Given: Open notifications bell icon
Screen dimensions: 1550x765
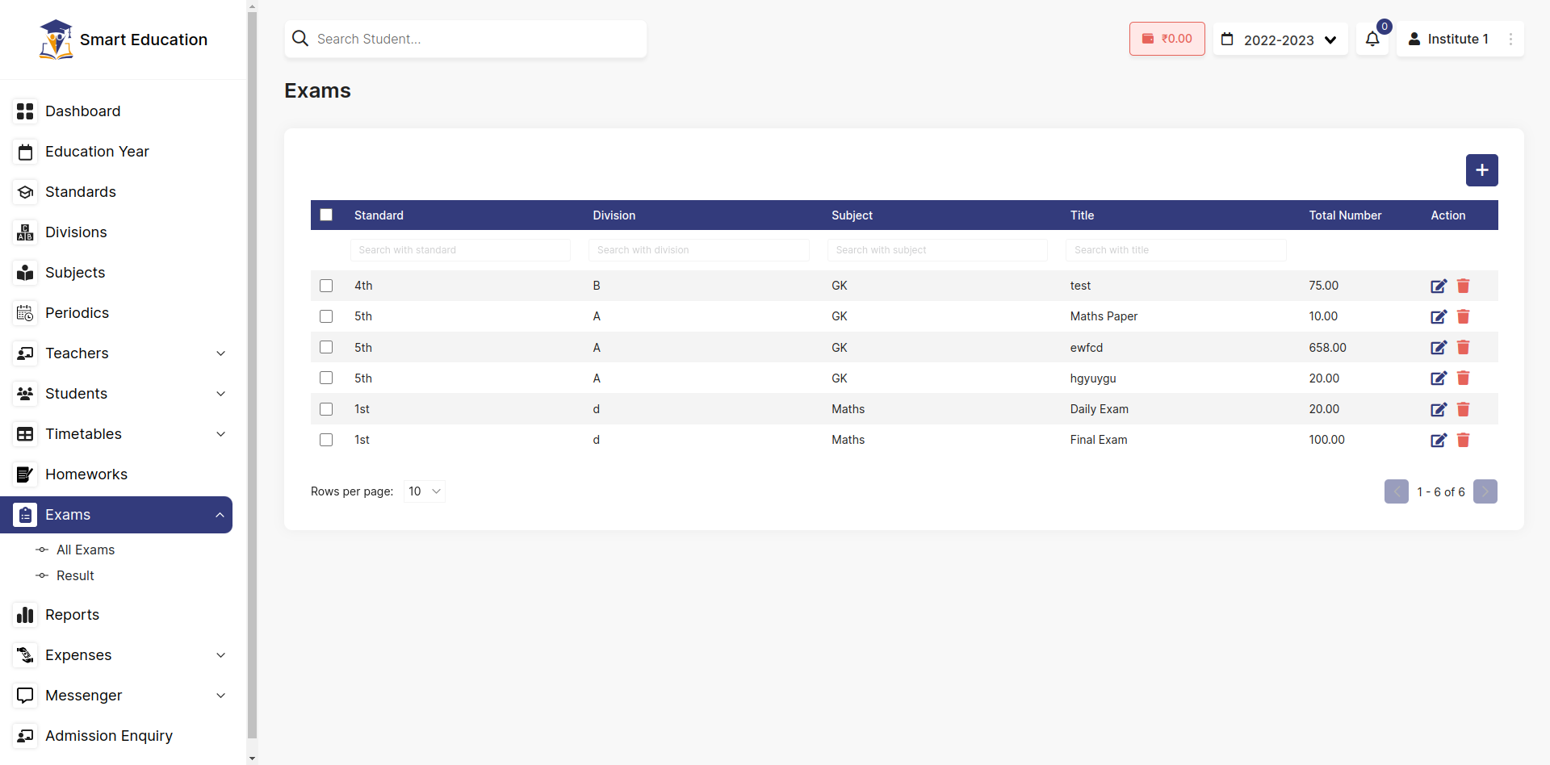Looking at the screenshot, I should pos(1372,39).
